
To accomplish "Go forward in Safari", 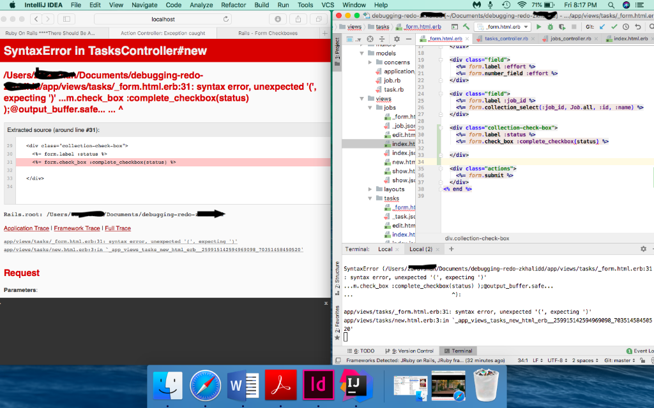I will pos(48,19).
